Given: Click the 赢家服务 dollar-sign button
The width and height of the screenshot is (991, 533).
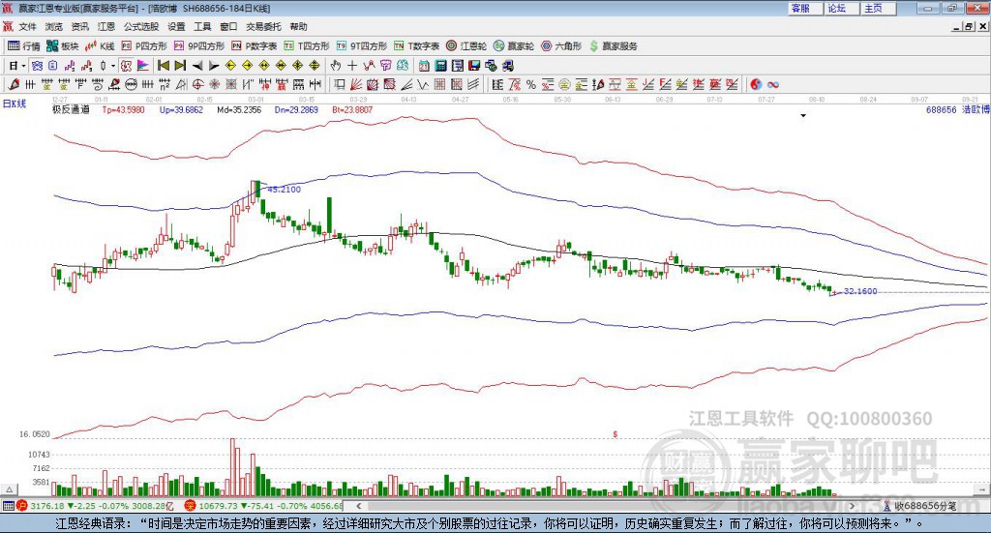Looking at the screenshot, I should [x=613, y=46].
